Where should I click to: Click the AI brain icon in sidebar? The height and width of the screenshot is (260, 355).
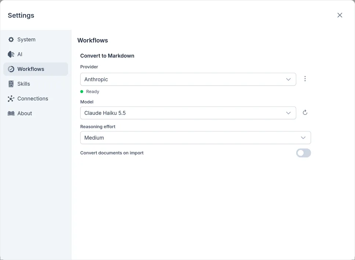tap(11, 54)
